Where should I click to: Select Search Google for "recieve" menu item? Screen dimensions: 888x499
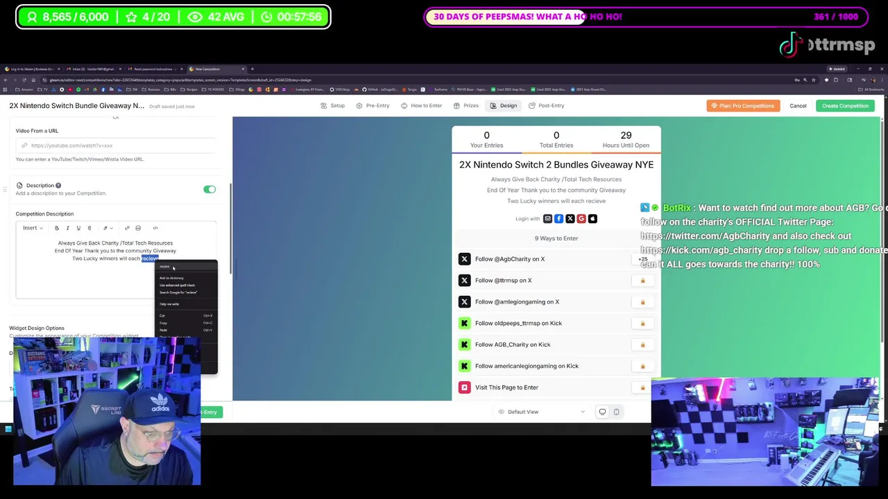point(186,292)
